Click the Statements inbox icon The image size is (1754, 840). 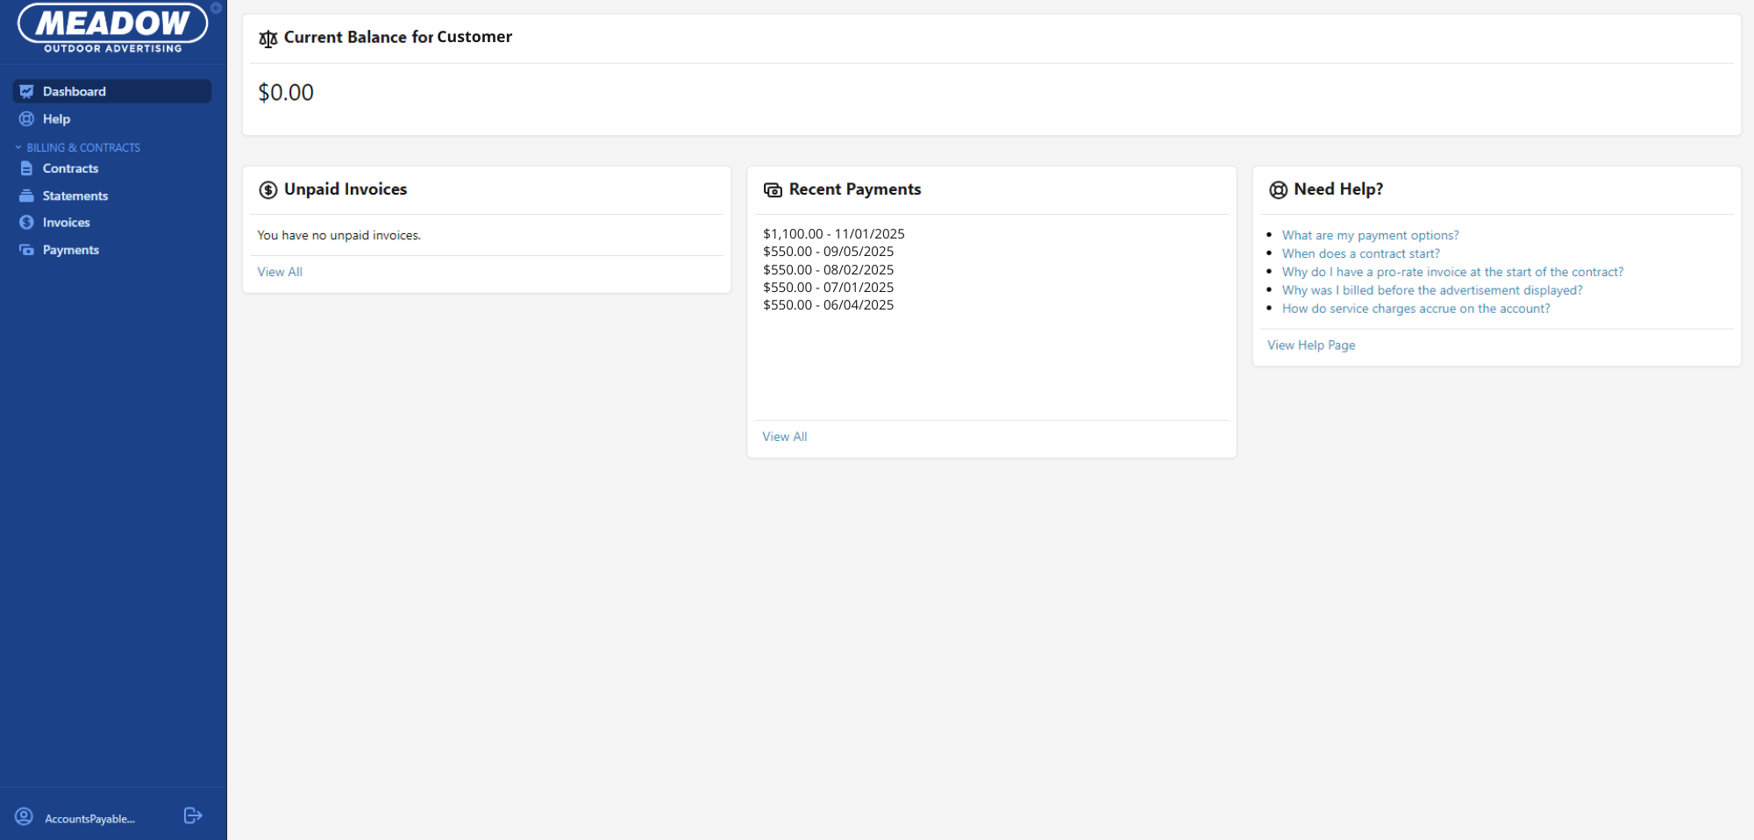pos(26,195)
